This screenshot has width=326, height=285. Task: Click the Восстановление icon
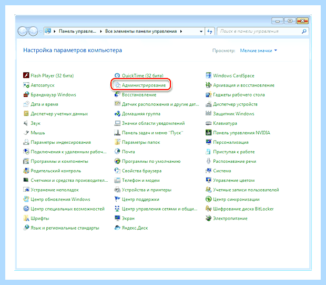click(117, 95)
